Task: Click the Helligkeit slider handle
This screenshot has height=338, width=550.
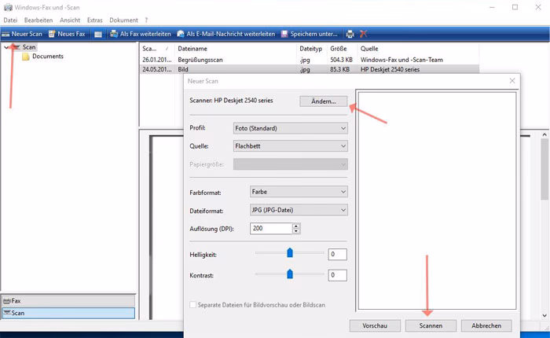Action: pos(290,252)
